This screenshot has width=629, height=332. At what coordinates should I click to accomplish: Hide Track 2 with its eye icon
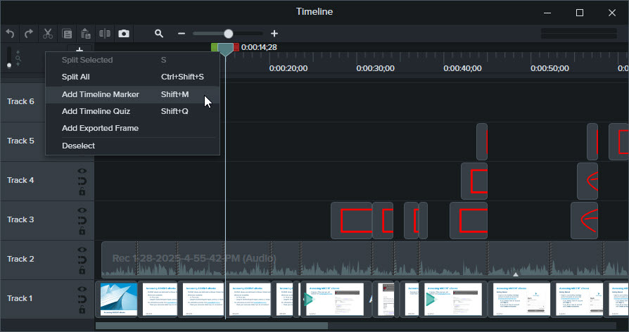[x=82, y=250]
